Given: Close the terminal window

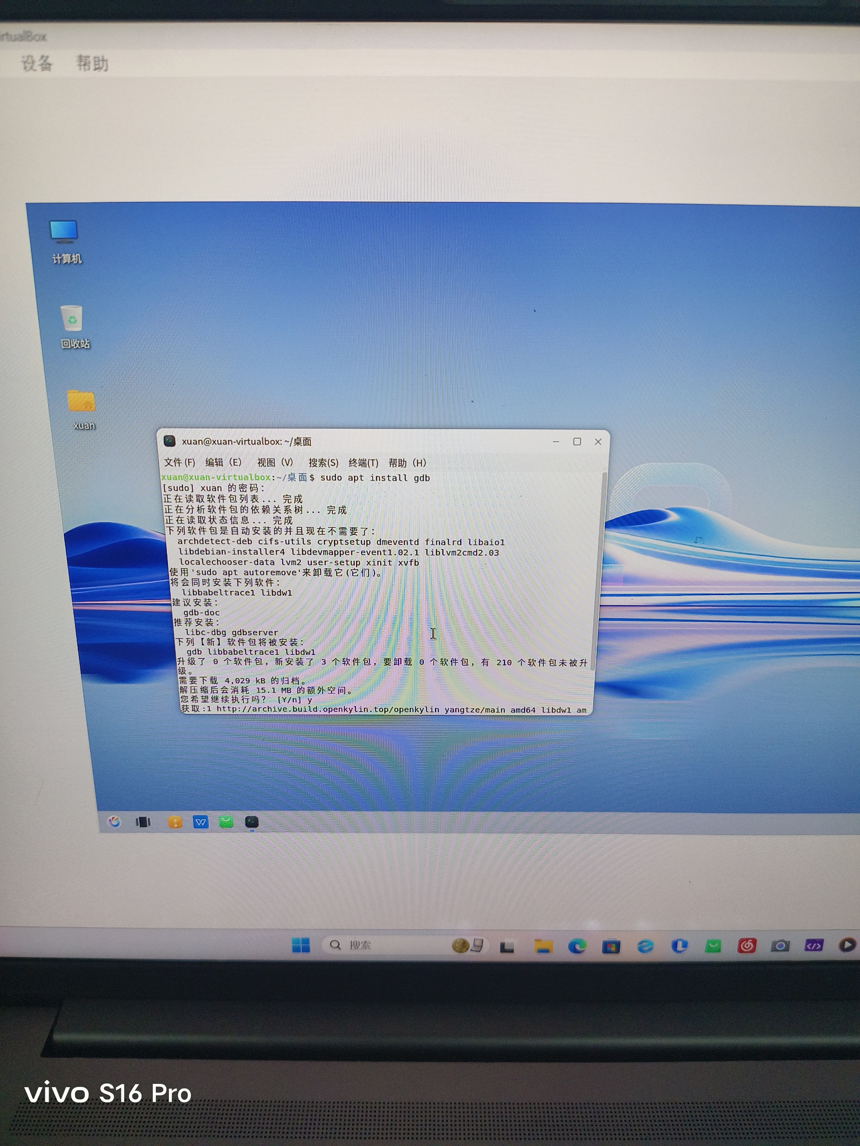Looking at the screenshot, I should (598, 442).
